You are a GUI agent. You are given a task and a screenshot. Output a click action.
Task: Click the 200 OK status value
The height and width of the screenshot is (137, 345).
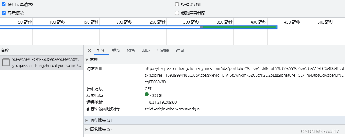pos(156,95)
